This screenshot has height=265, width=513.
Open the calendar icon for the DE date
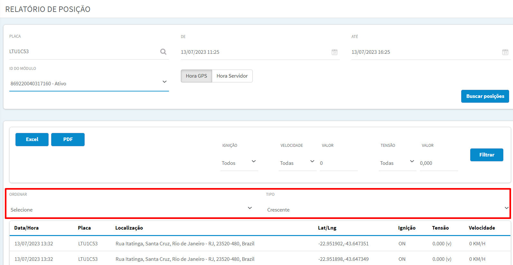pyautogui.click(x=334, y=52)
